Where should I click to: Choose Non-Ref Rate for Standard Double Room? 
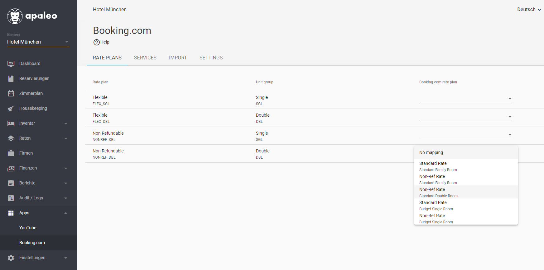466,192
